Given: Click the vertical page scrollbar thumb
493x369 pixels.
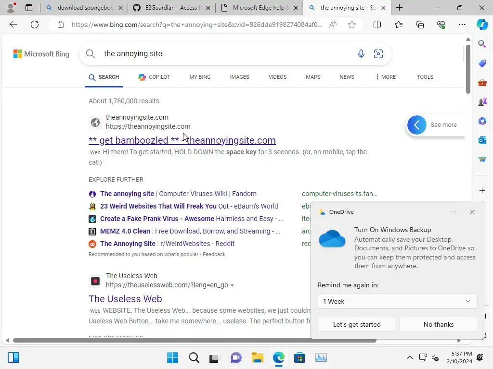Looking at the screenshot, I should [x=468, y=69].
